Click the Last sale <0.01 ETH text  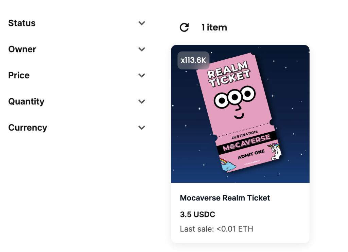point(216,229)
